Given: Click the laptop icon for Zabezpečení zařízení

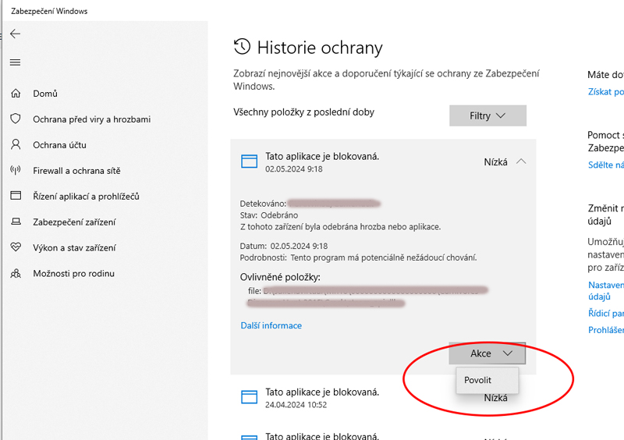Looking at the screenshot, I should (x=16, y=222).
